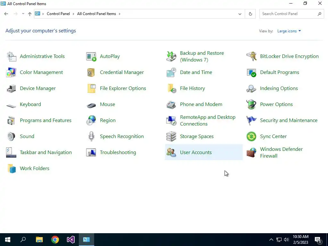The height and width of the screenshot is (246, 328).
Task: Go up one level with Up arrow
Action: pyautogui.click(x=30, y=14)
